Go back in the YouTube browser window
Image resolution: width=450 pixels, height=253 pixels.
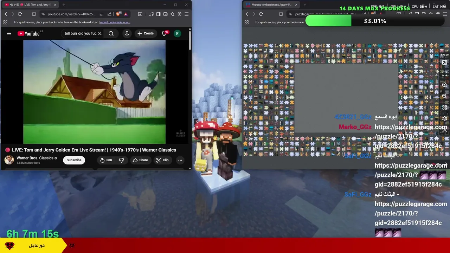pyautogui.click(x=6, y=14)
